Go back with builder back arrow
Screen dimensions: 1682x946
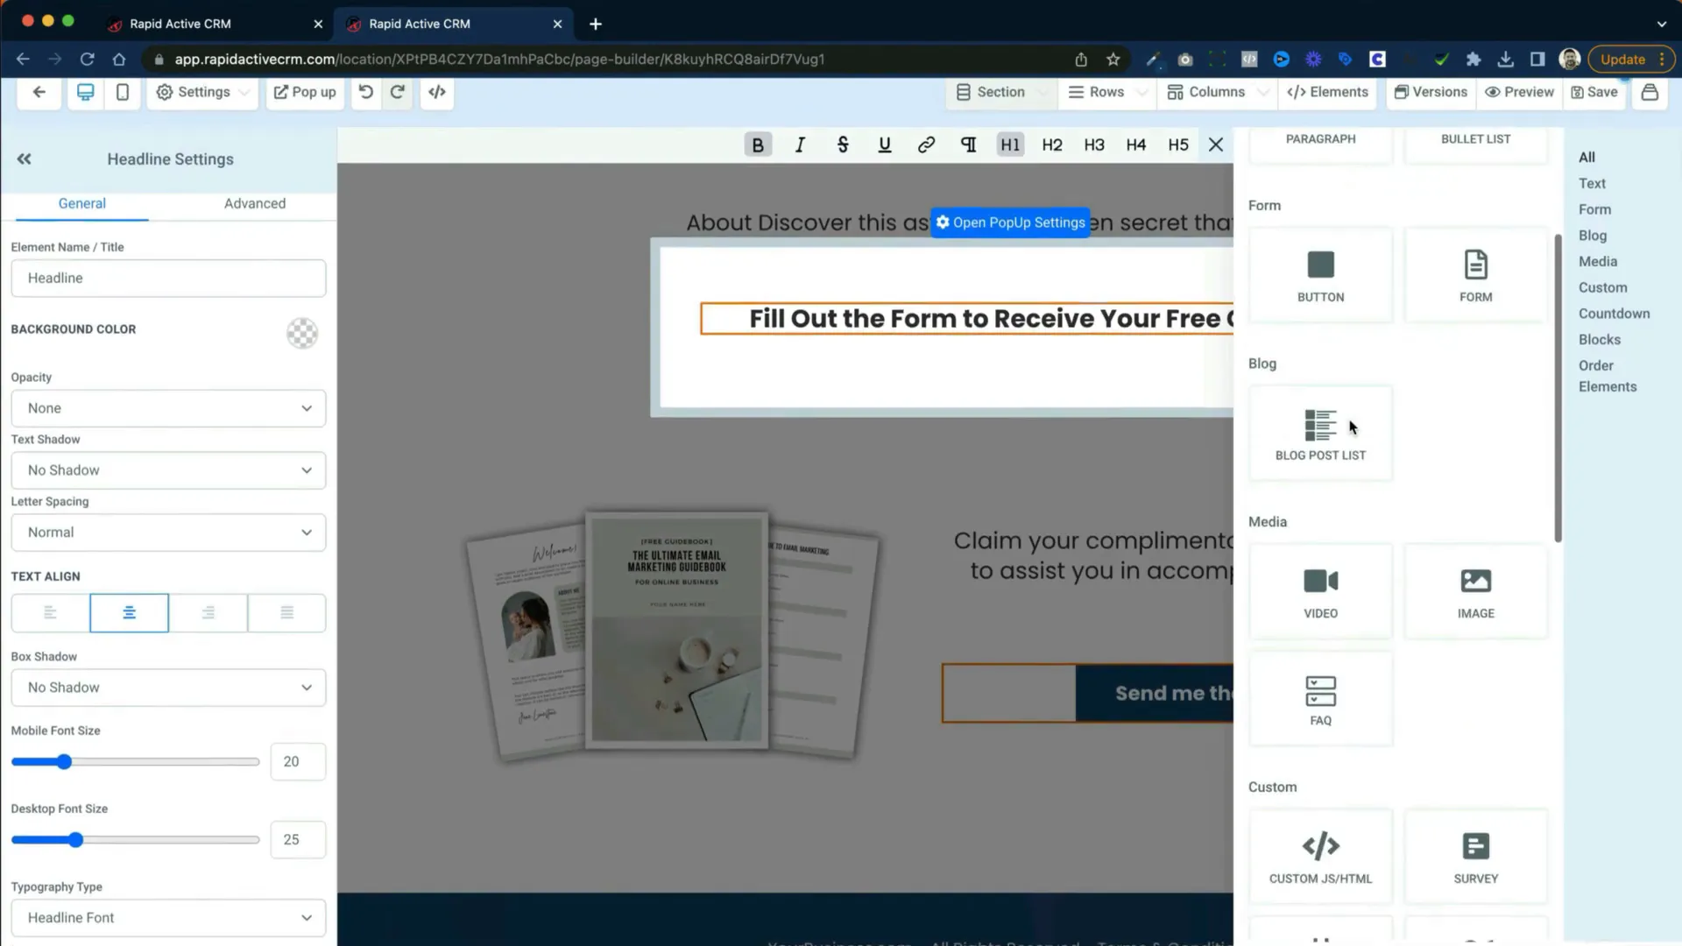click(39, 92)
